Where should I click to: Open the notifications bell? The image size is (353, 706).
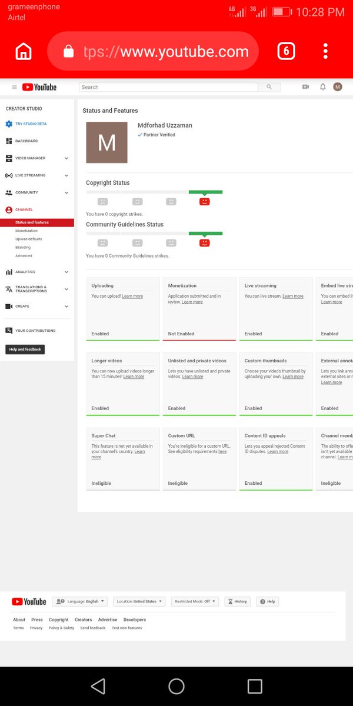coord(322,87)
